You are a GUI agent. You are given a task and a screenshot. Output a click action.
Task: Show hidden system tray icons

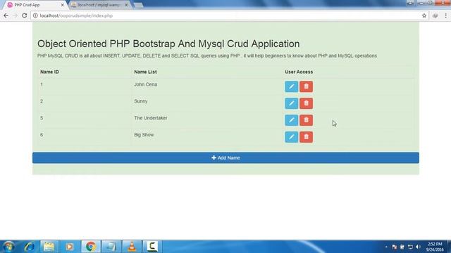click(x=386, y=247)
